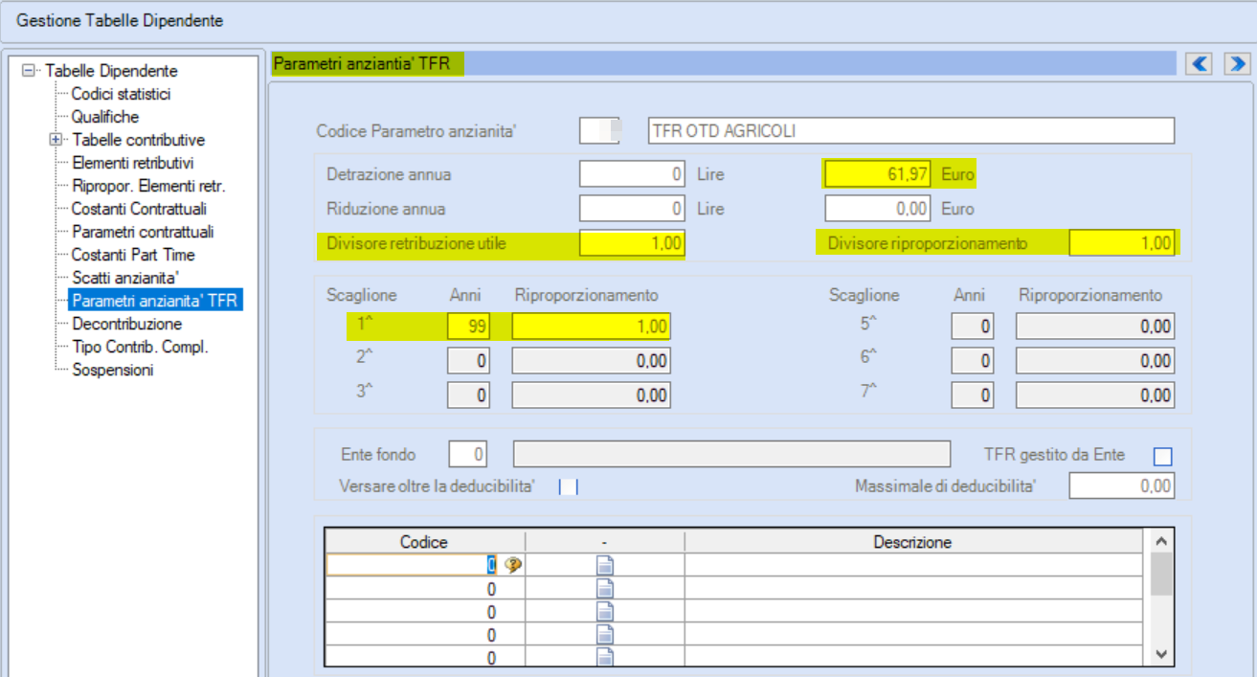The image size is (1257, 677).
Task: Open document icon in third grid row
Action: (x=604, y=611)
